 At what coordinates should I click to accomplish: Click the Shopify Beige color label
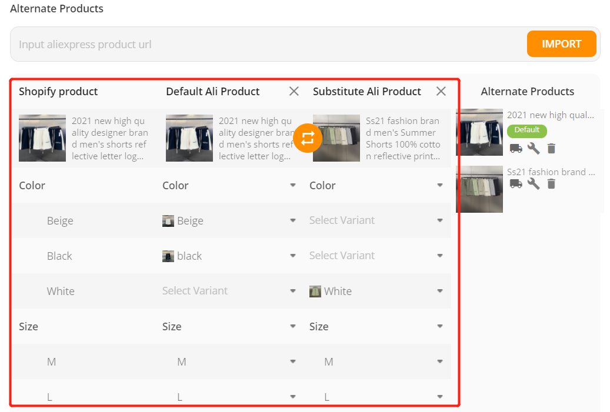[x=60, y=221]
